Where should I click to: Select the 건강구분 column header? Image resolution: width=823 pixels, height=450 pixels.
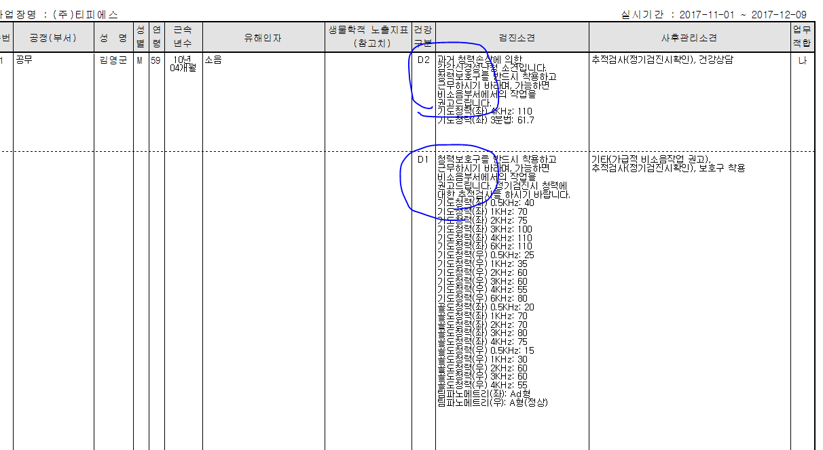423,37
